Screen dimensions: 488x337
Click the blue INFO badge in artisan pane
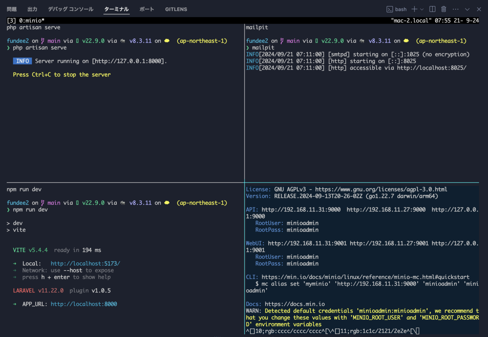pyautogui.click(x=22, y=61)
